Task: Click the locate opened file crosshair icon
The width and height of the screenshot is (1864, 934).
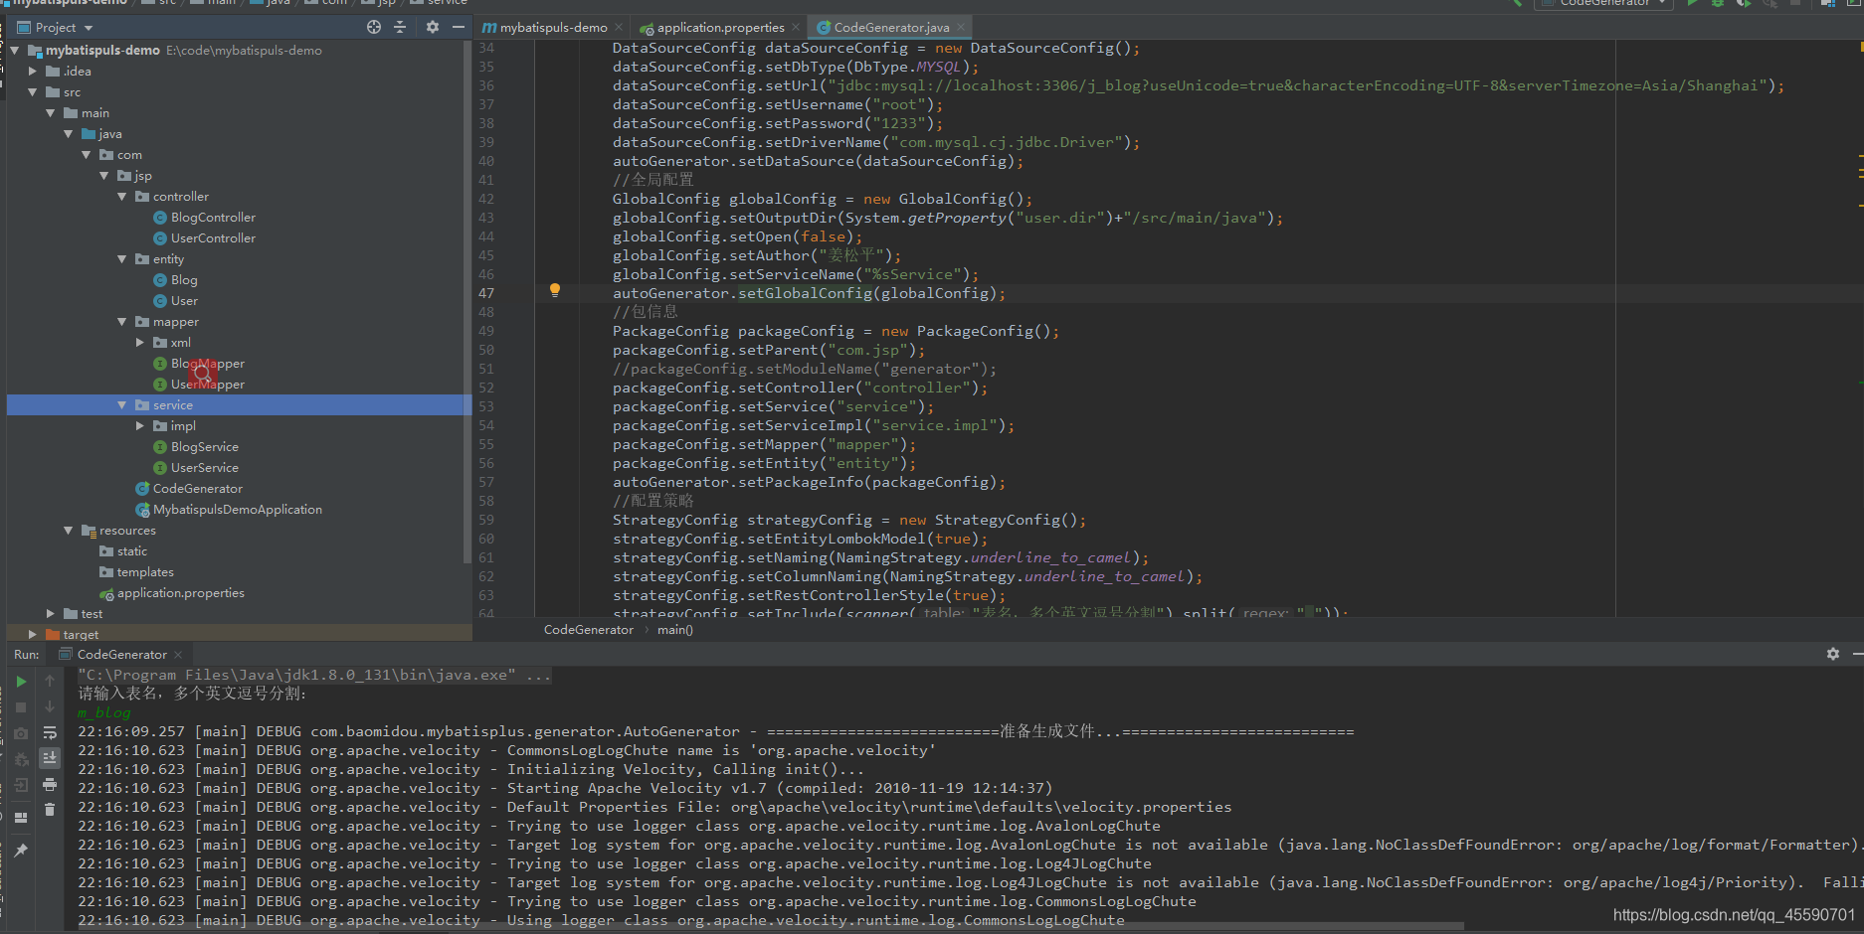Action: [x=374, y=27]
